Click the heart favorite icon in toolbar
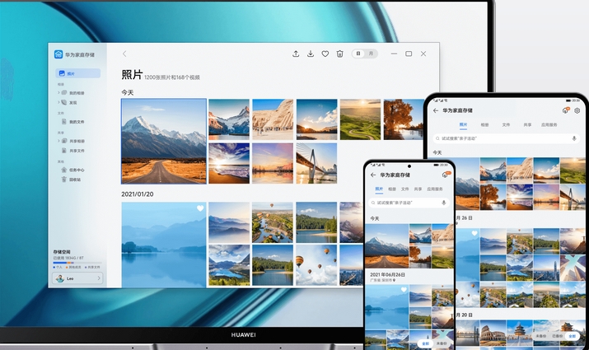The height and width of the screenshot is (350, 589). pyautogui.click(x=325, y=54)
